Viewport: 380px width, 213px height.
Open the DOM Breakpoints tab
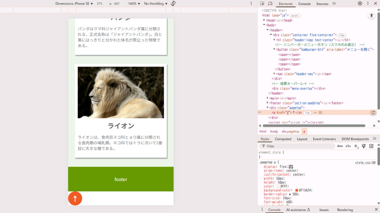pos(355,139)
